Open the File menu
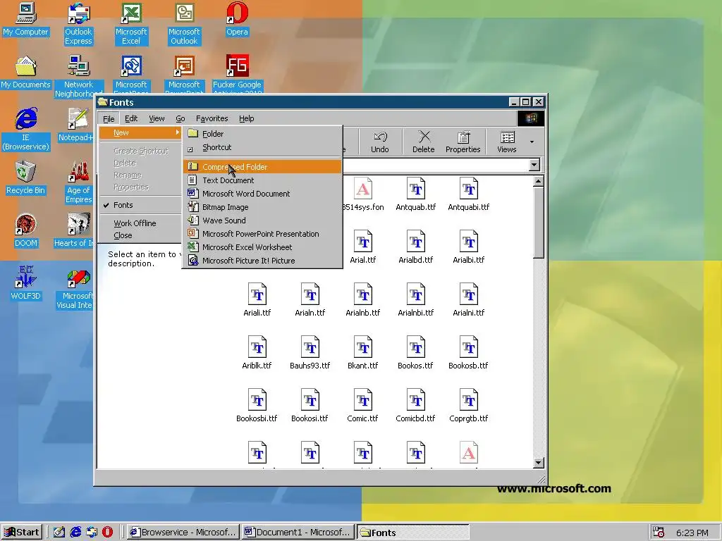 (109, 118)
